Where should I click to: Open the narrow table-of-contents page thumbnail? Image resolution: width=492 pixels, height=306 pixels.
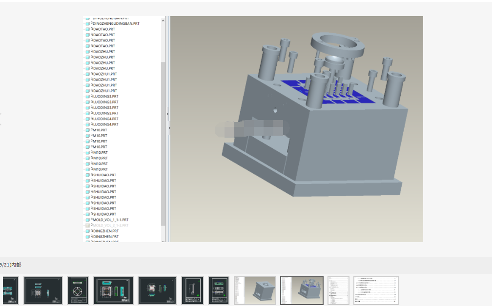click(x=339, y=290)
